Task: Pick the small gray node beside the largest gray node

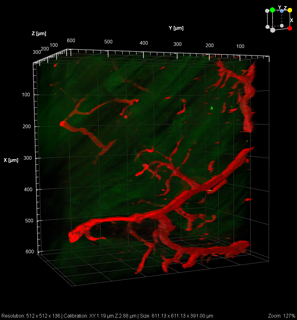Action: click(267, 27)
